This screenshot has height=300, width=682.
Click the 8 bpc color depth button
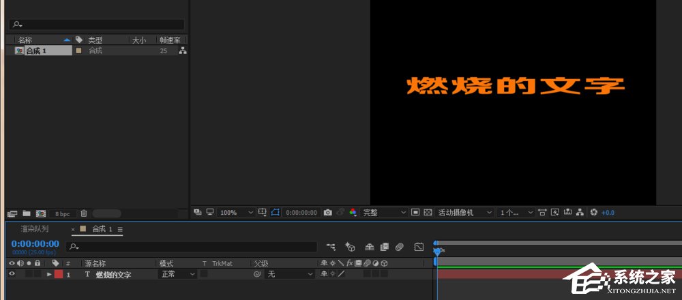[62, 213]
